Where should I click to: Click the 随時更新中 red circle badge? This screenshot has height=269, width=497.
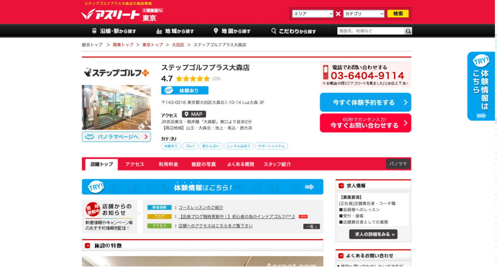click(x=93, y=209)
